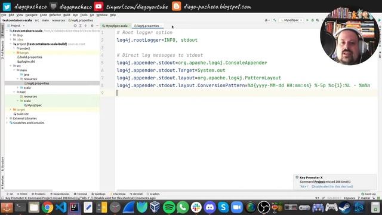Select Scratches and Consoles
Screen dimensions: 382x215
[x=27, y=123]
